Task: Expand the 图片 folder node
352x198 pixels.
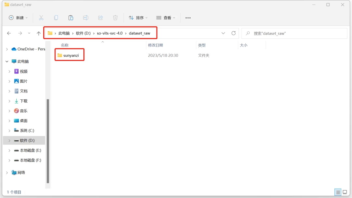Action: pyautogui.click(x=9, y=81)
